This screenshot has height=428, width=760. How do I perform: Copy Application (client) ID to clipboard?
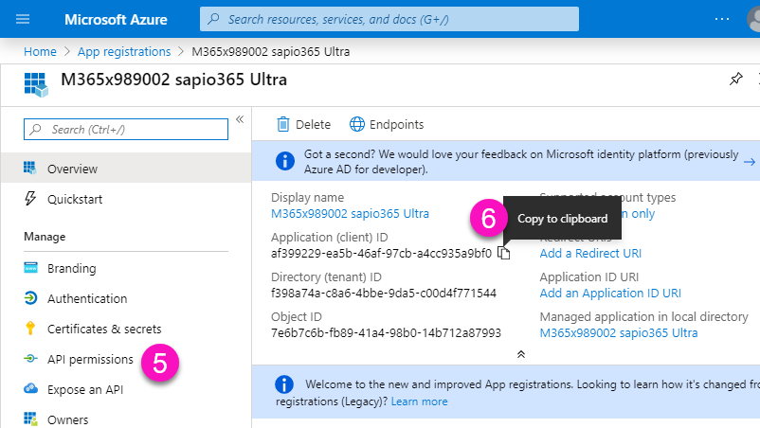point(505,253)
